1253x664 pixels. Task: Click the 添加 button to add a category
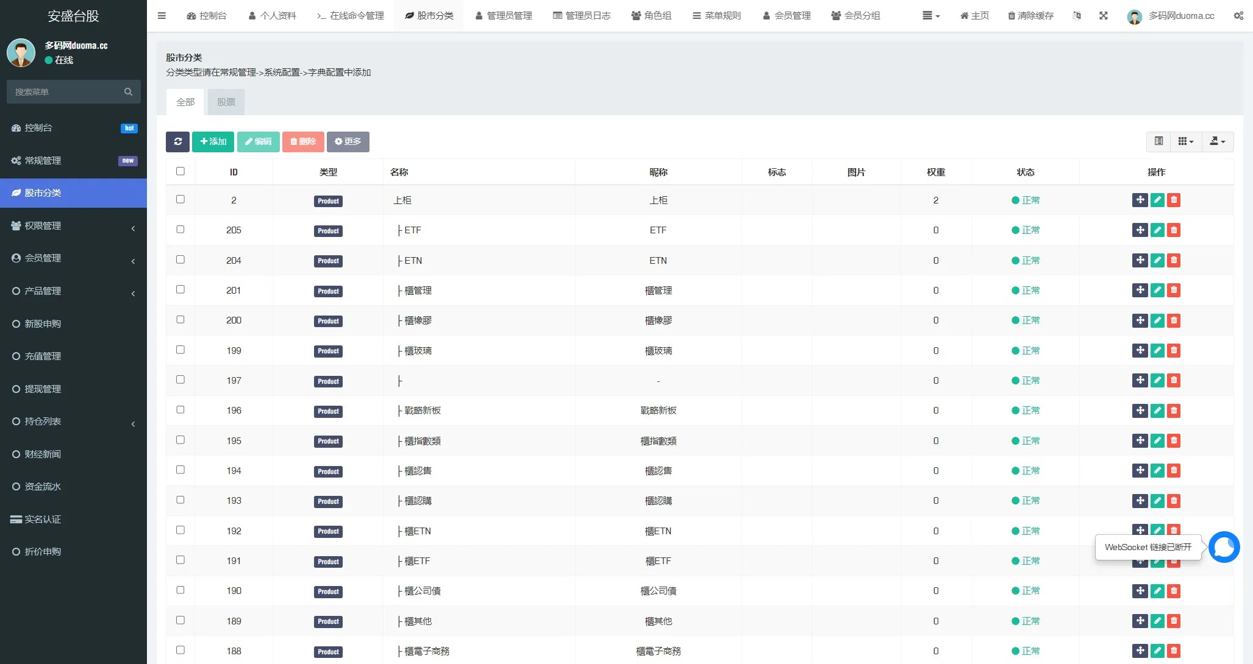pos(213,141)
